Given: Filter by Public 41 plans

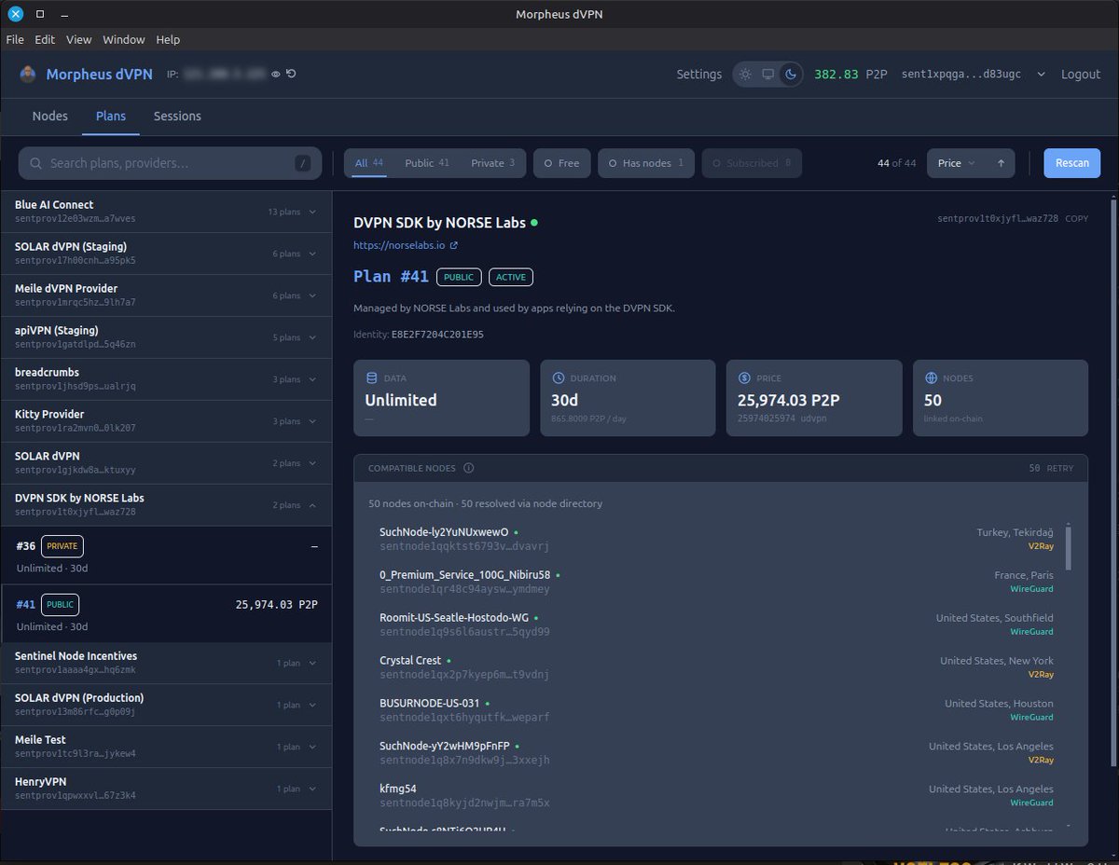Looking at the screenshot, I should [x=427, y=163].
